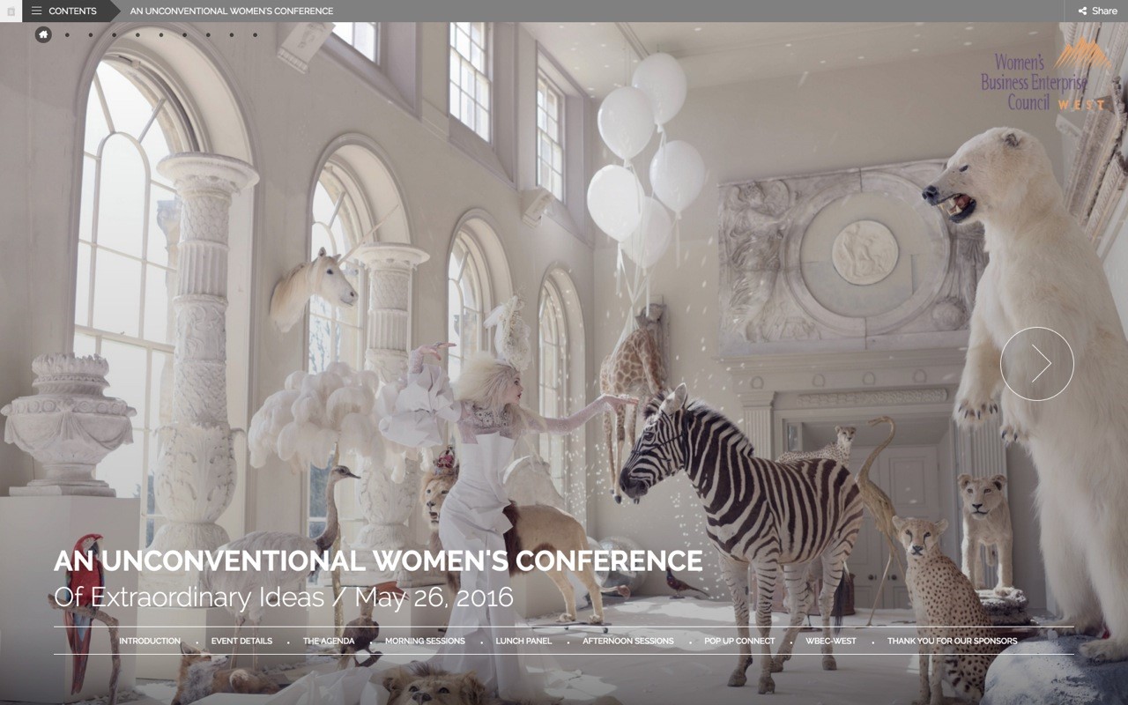Image resolution: width=1128 pixels, height=705 pixels.
Task: Select the last navigation dot
Action: click(x=255, y=34)
